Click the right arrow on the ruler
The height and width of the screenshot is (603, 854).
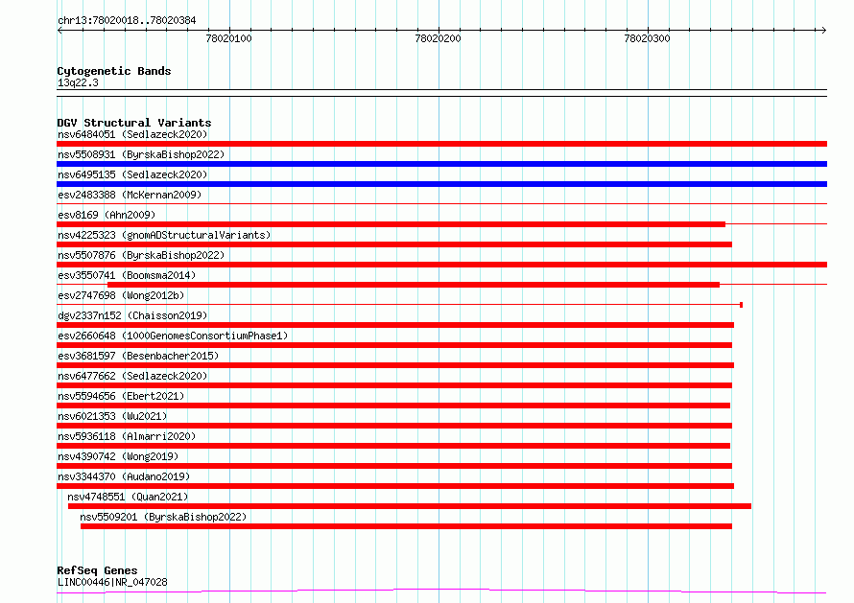point(823,31)
